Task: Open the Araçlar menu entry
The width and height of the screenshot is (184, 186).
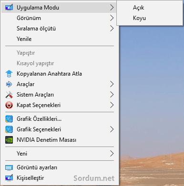Action: point(60,84)
